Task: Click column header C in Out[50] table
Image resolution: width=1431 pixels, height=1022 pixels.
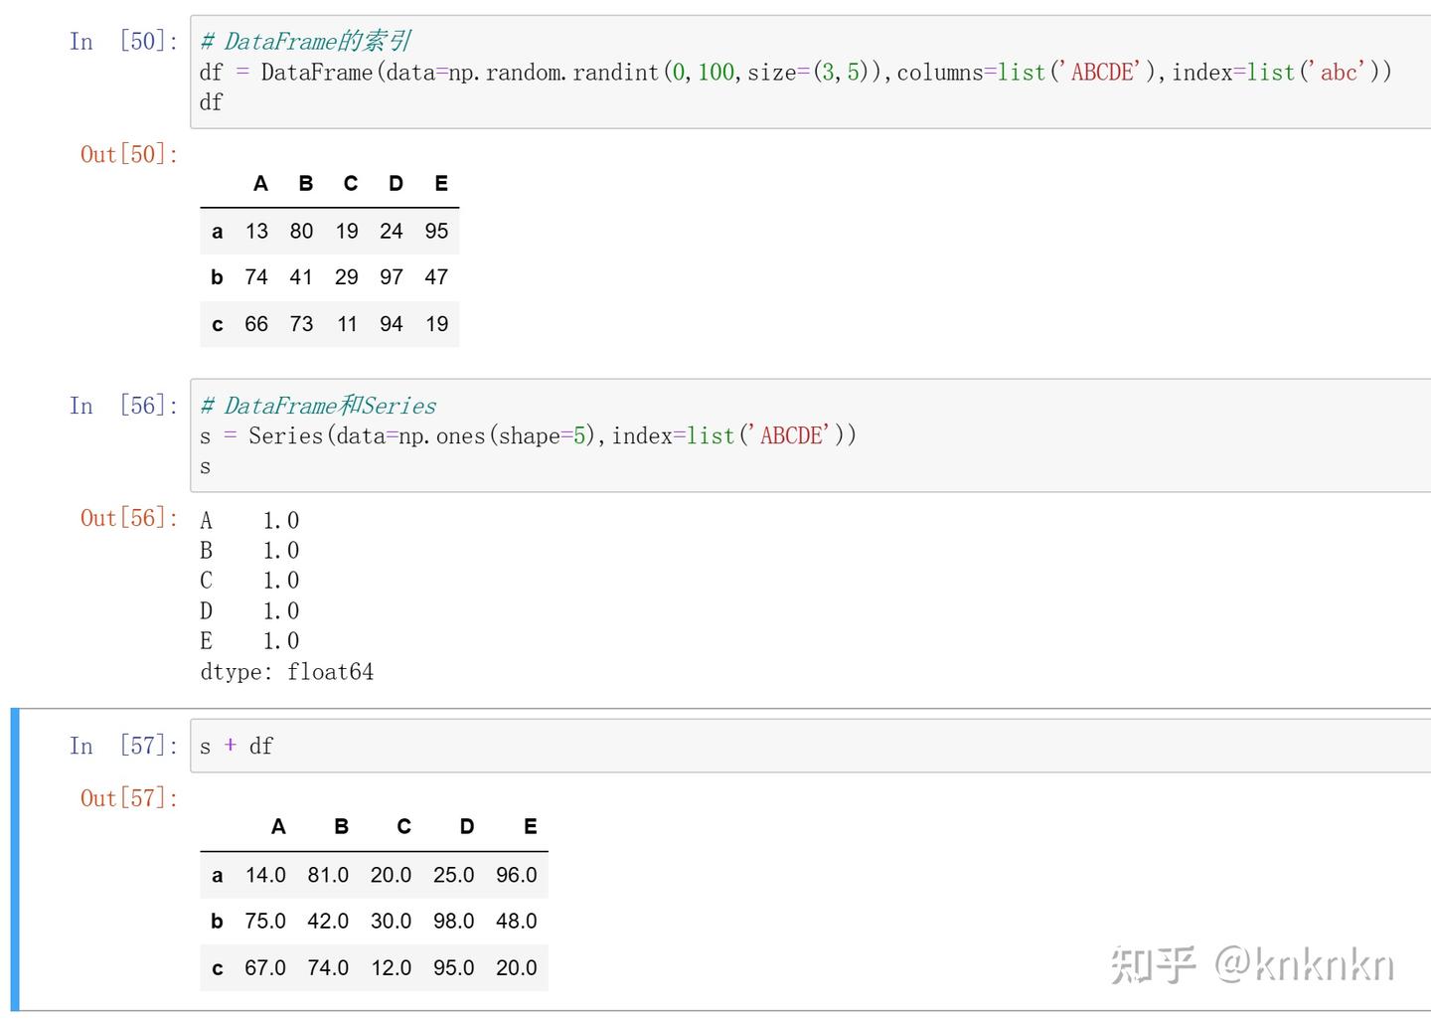Action: 351,184
